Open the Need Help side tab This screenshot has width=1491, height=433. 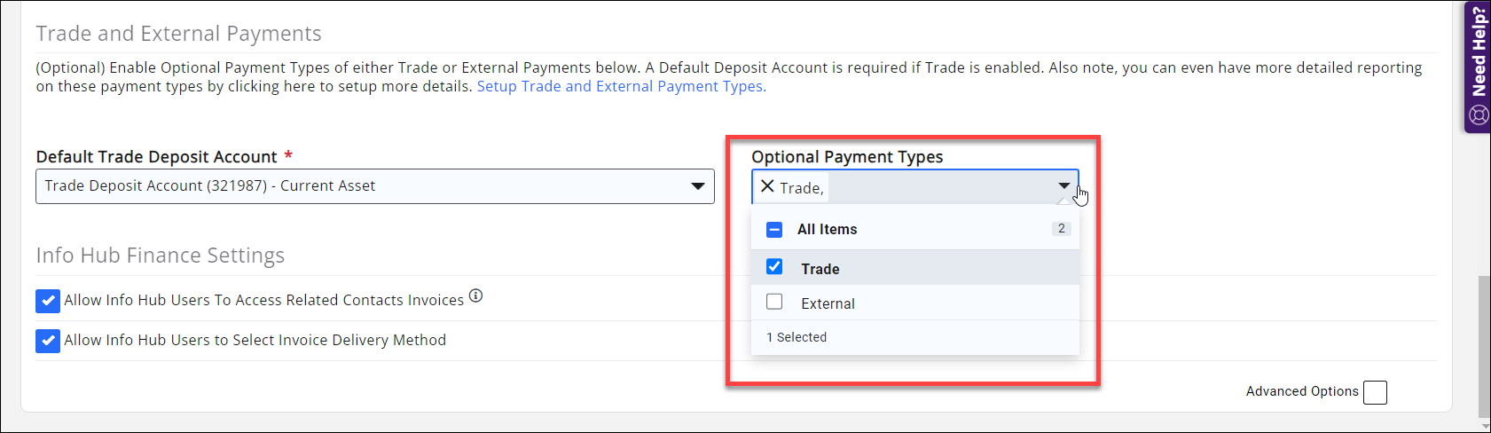tap(1479, 53)
